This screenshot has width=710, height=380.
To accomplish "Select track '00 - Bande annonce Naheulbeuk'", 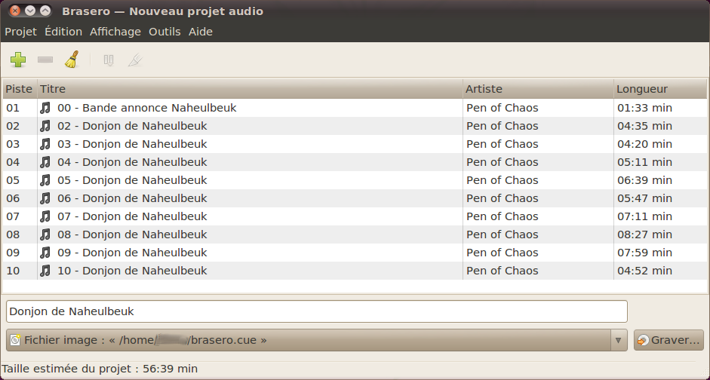I will pyautogui.click(x=147, y=108).
